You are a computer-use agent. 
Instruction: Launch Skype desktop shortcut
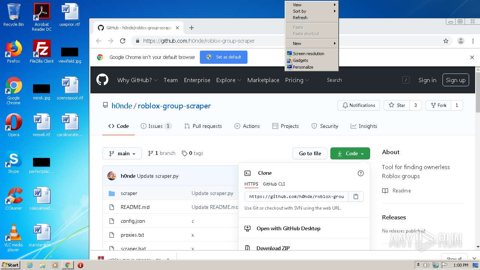(x=13, y=162)
